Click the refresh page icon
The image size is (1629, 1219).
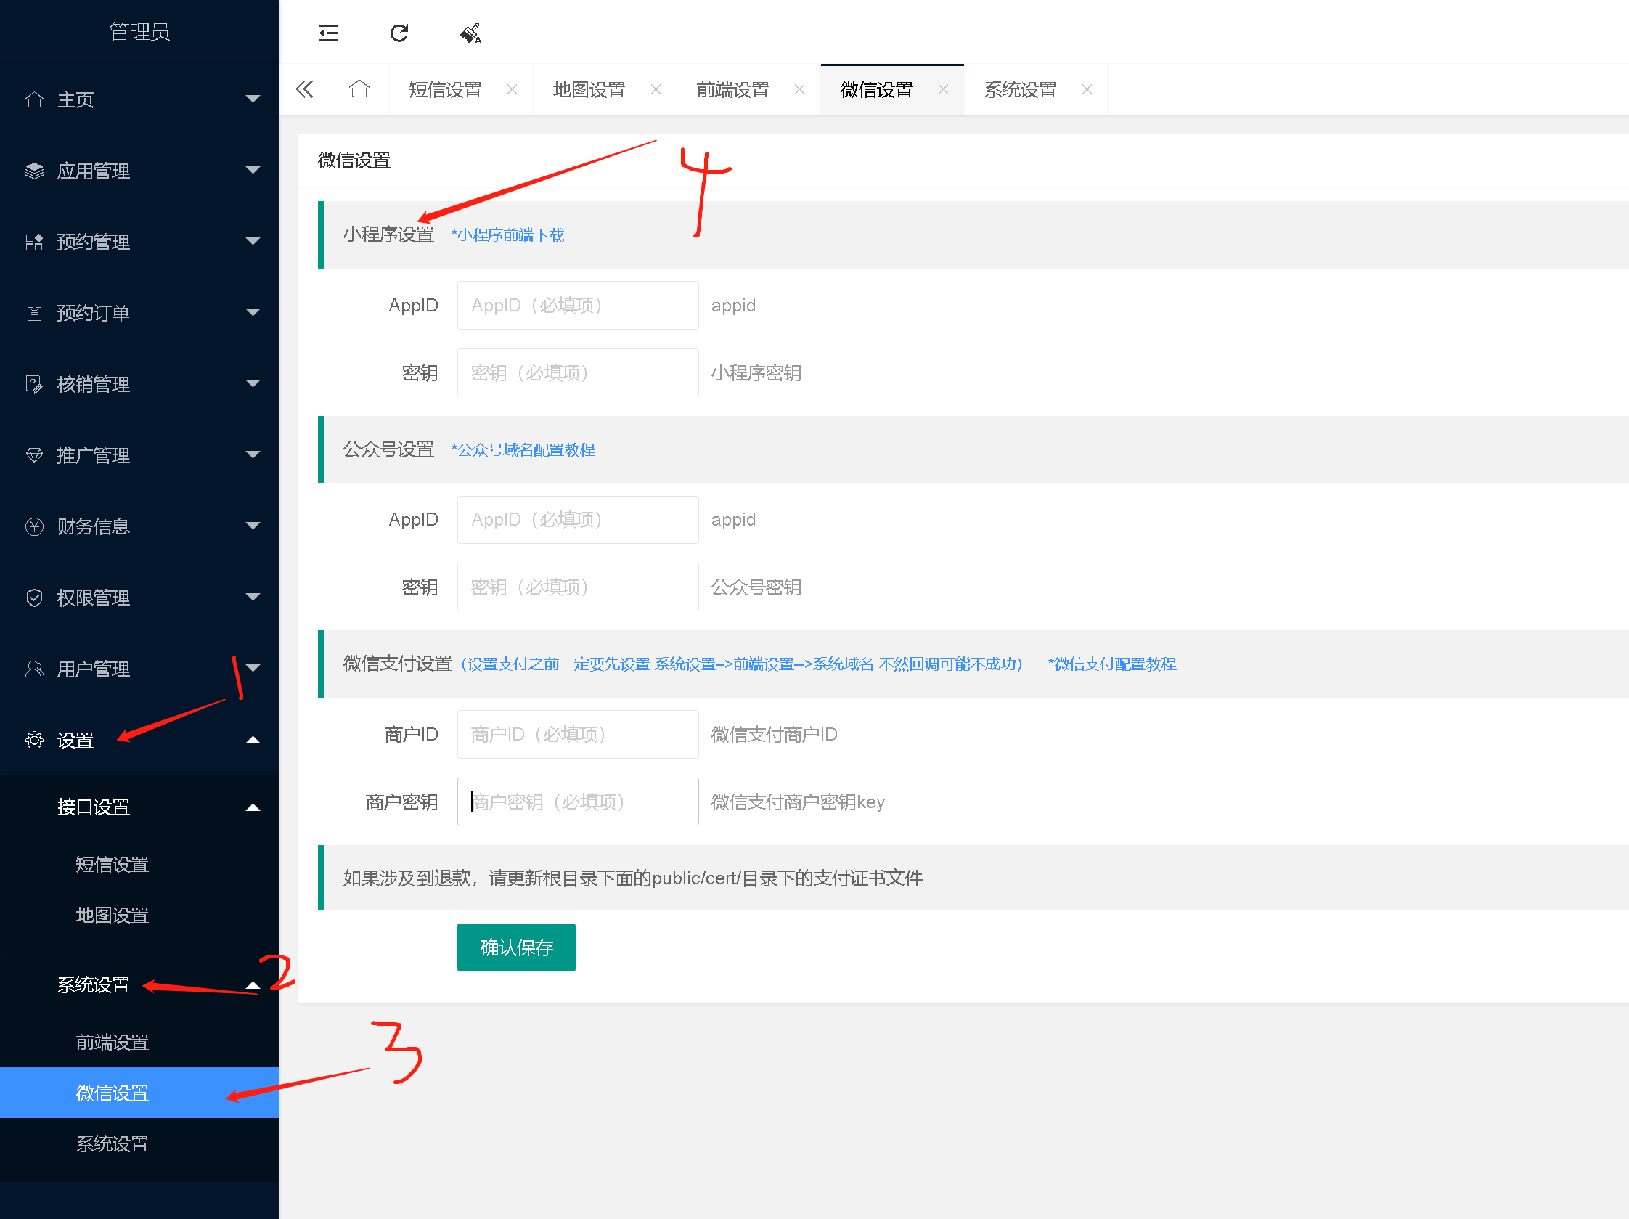point(399,33)
